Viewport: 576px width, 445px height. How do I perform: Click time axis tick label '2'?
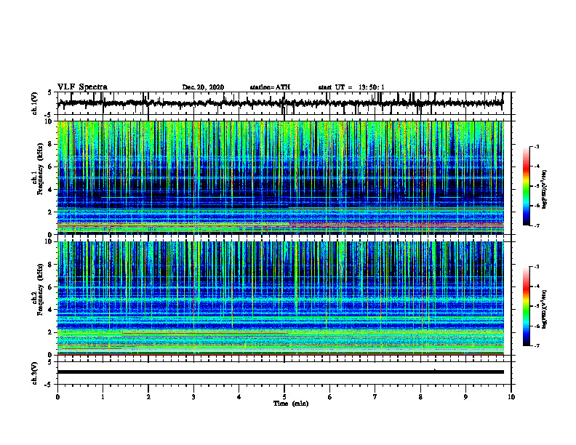coord(148,397)
